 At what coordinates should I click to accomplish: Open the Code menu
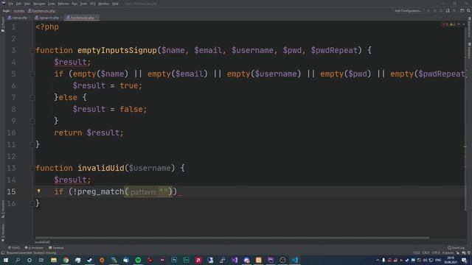click(x=52, y=4)
